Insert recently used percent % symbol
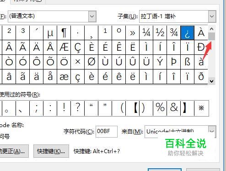 160,108
